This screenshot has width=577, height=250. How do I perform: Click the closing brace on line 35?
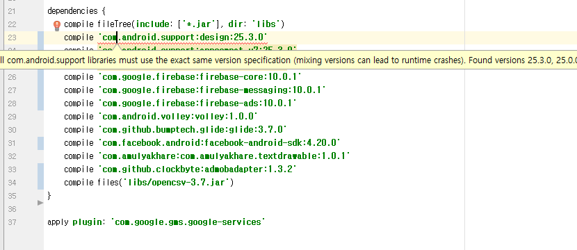(x=49, y=196)
